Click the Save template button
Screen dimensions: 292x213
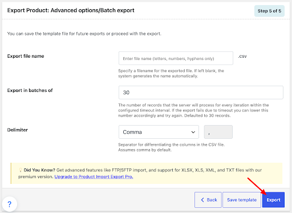242,200
